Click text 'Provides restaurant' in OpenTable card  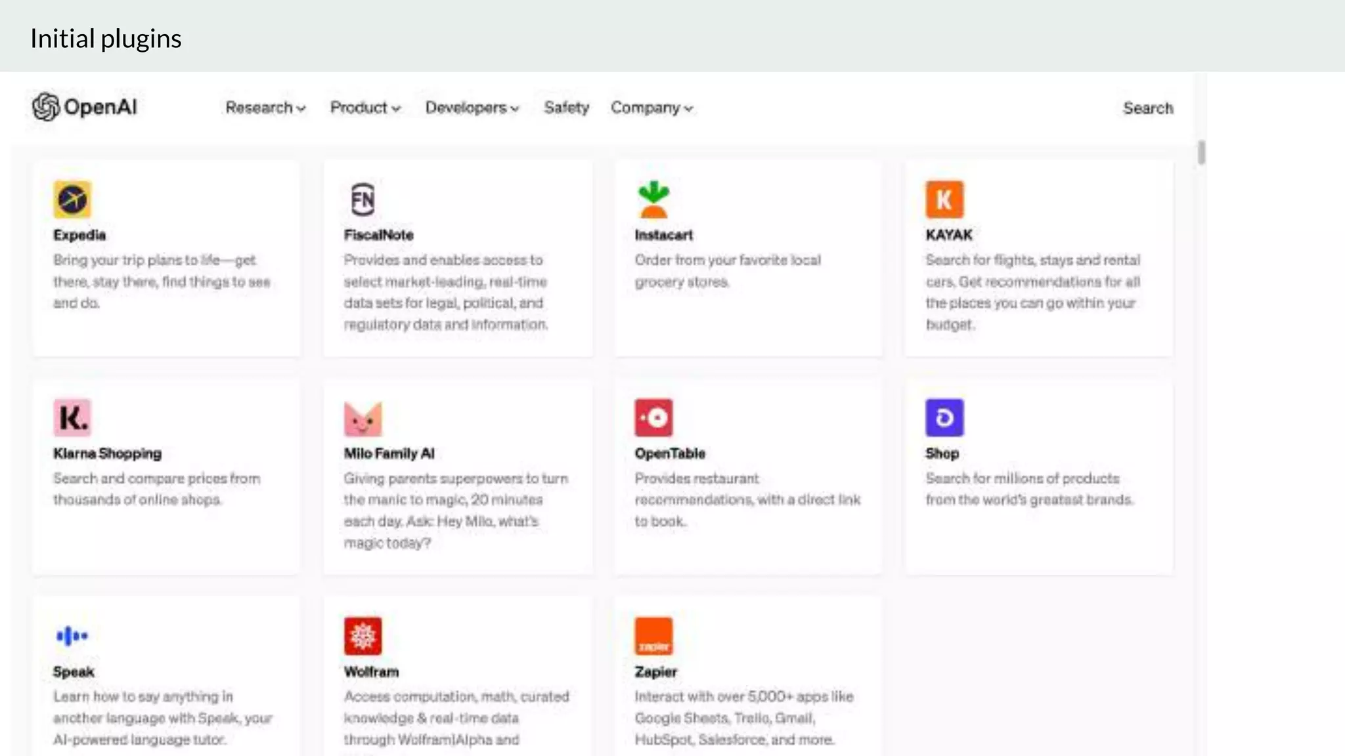pos(697,478)
